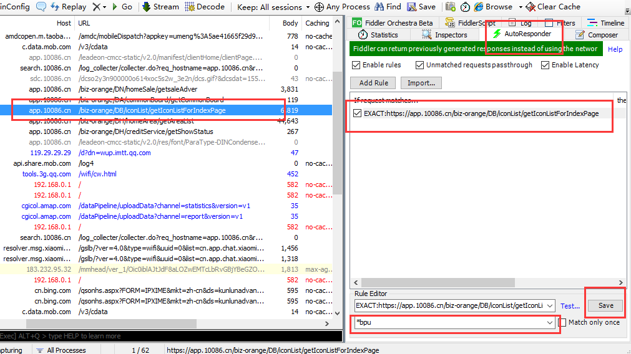Click the comment speech bubble icon

click(x=41, y=7)
